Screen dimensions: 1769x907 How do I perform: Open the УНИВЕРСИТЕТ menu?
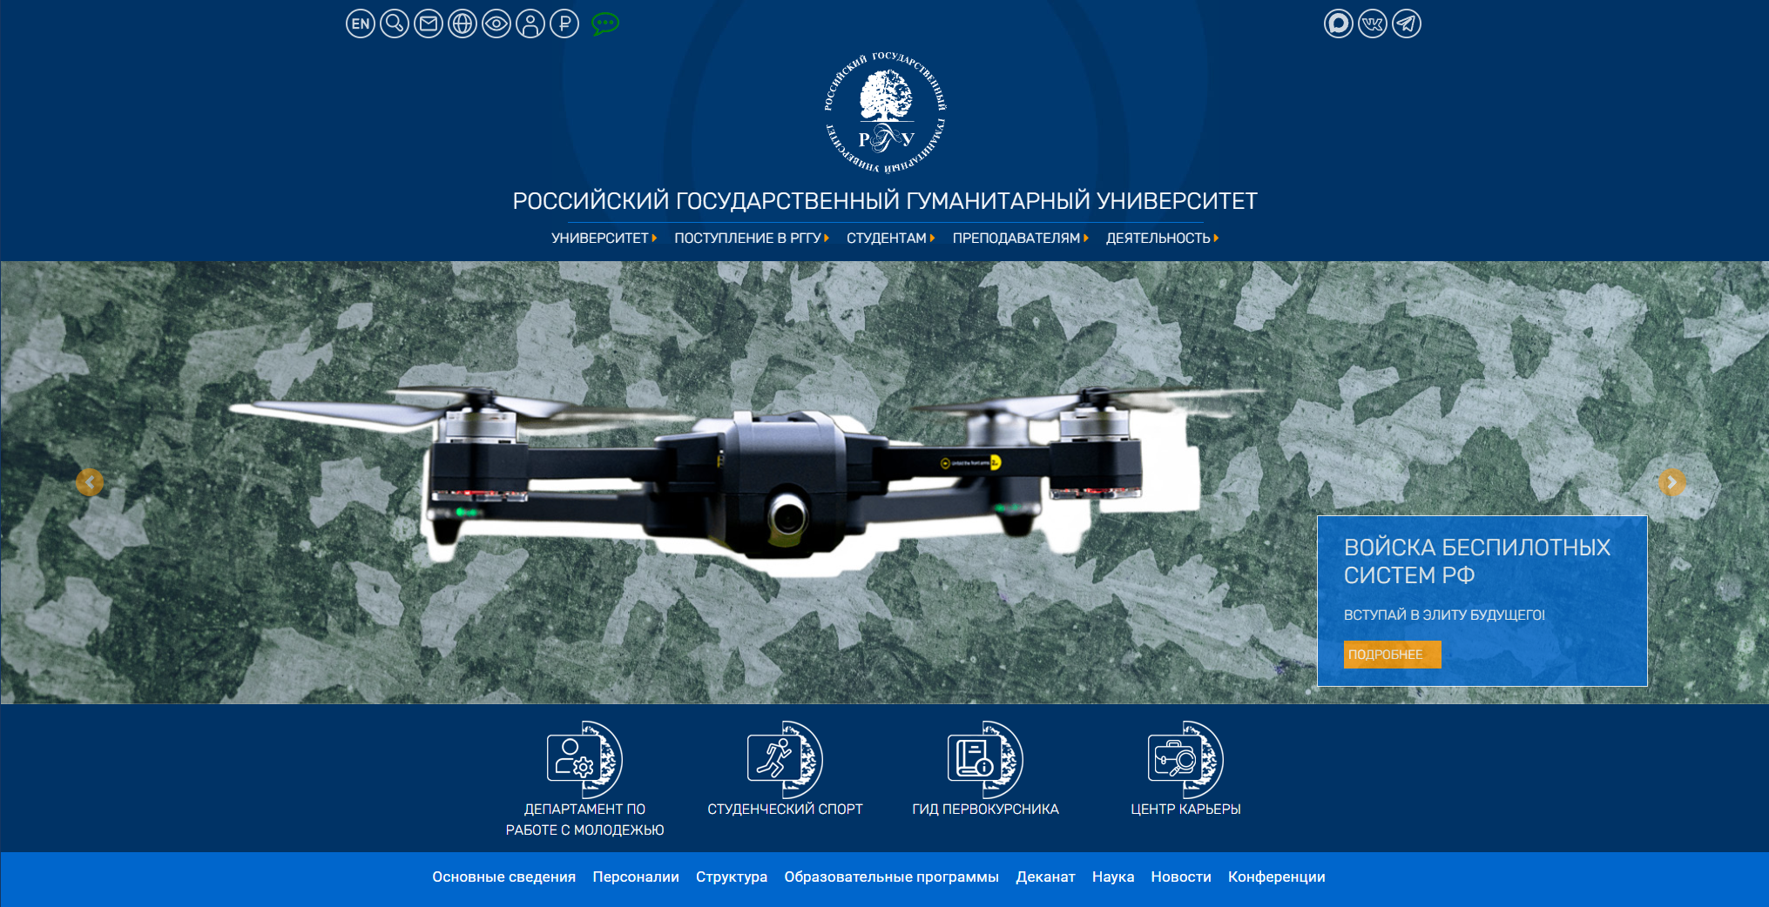coord(600,238)
